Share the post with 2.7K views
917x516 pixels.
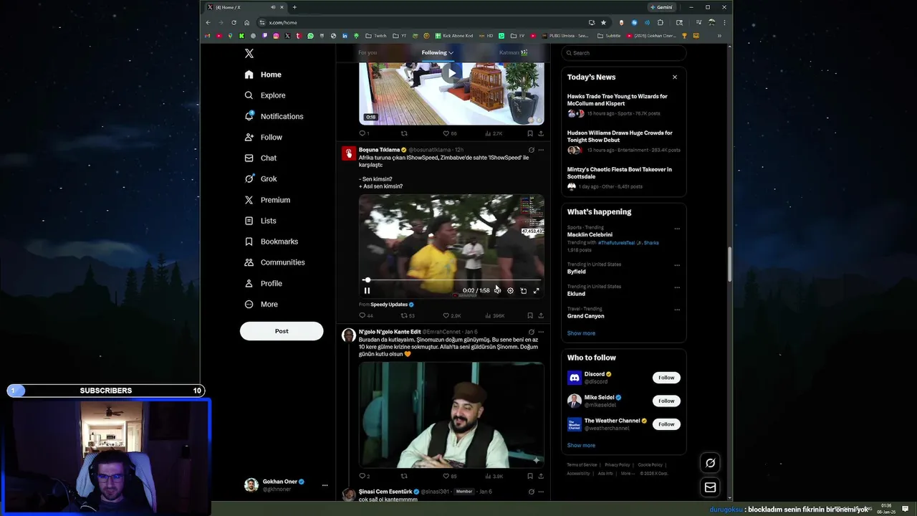tap(540, 133)
